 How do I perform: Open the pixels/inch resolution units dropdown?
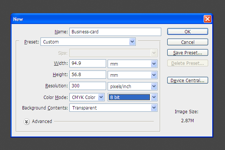point(132,86)
